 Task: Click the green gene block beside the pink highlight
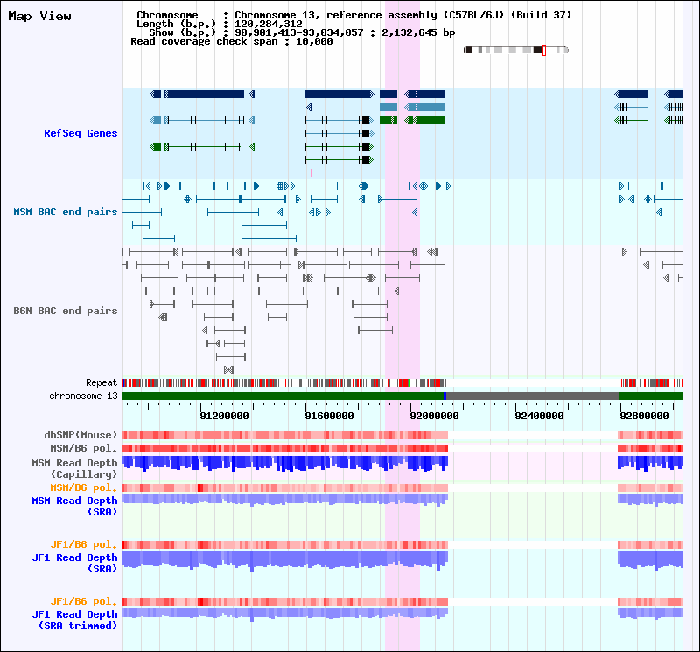(x=388, y=120)
